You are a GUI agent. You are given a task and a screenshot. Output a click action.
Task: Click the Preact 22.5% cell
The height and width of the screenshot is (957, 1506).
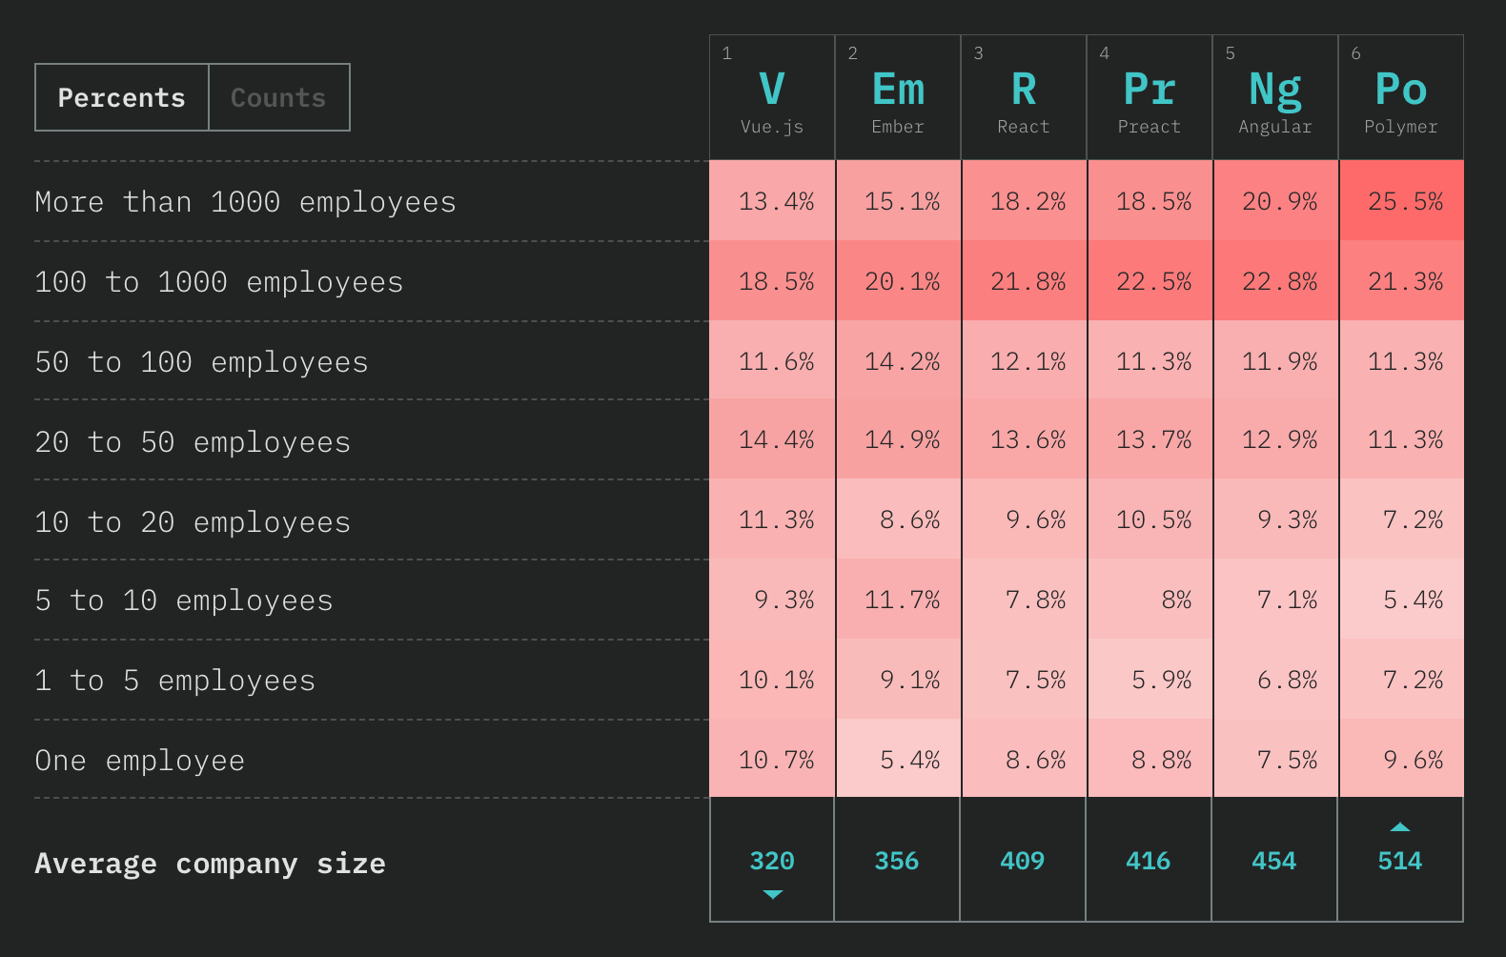(x=1150, y=281)
